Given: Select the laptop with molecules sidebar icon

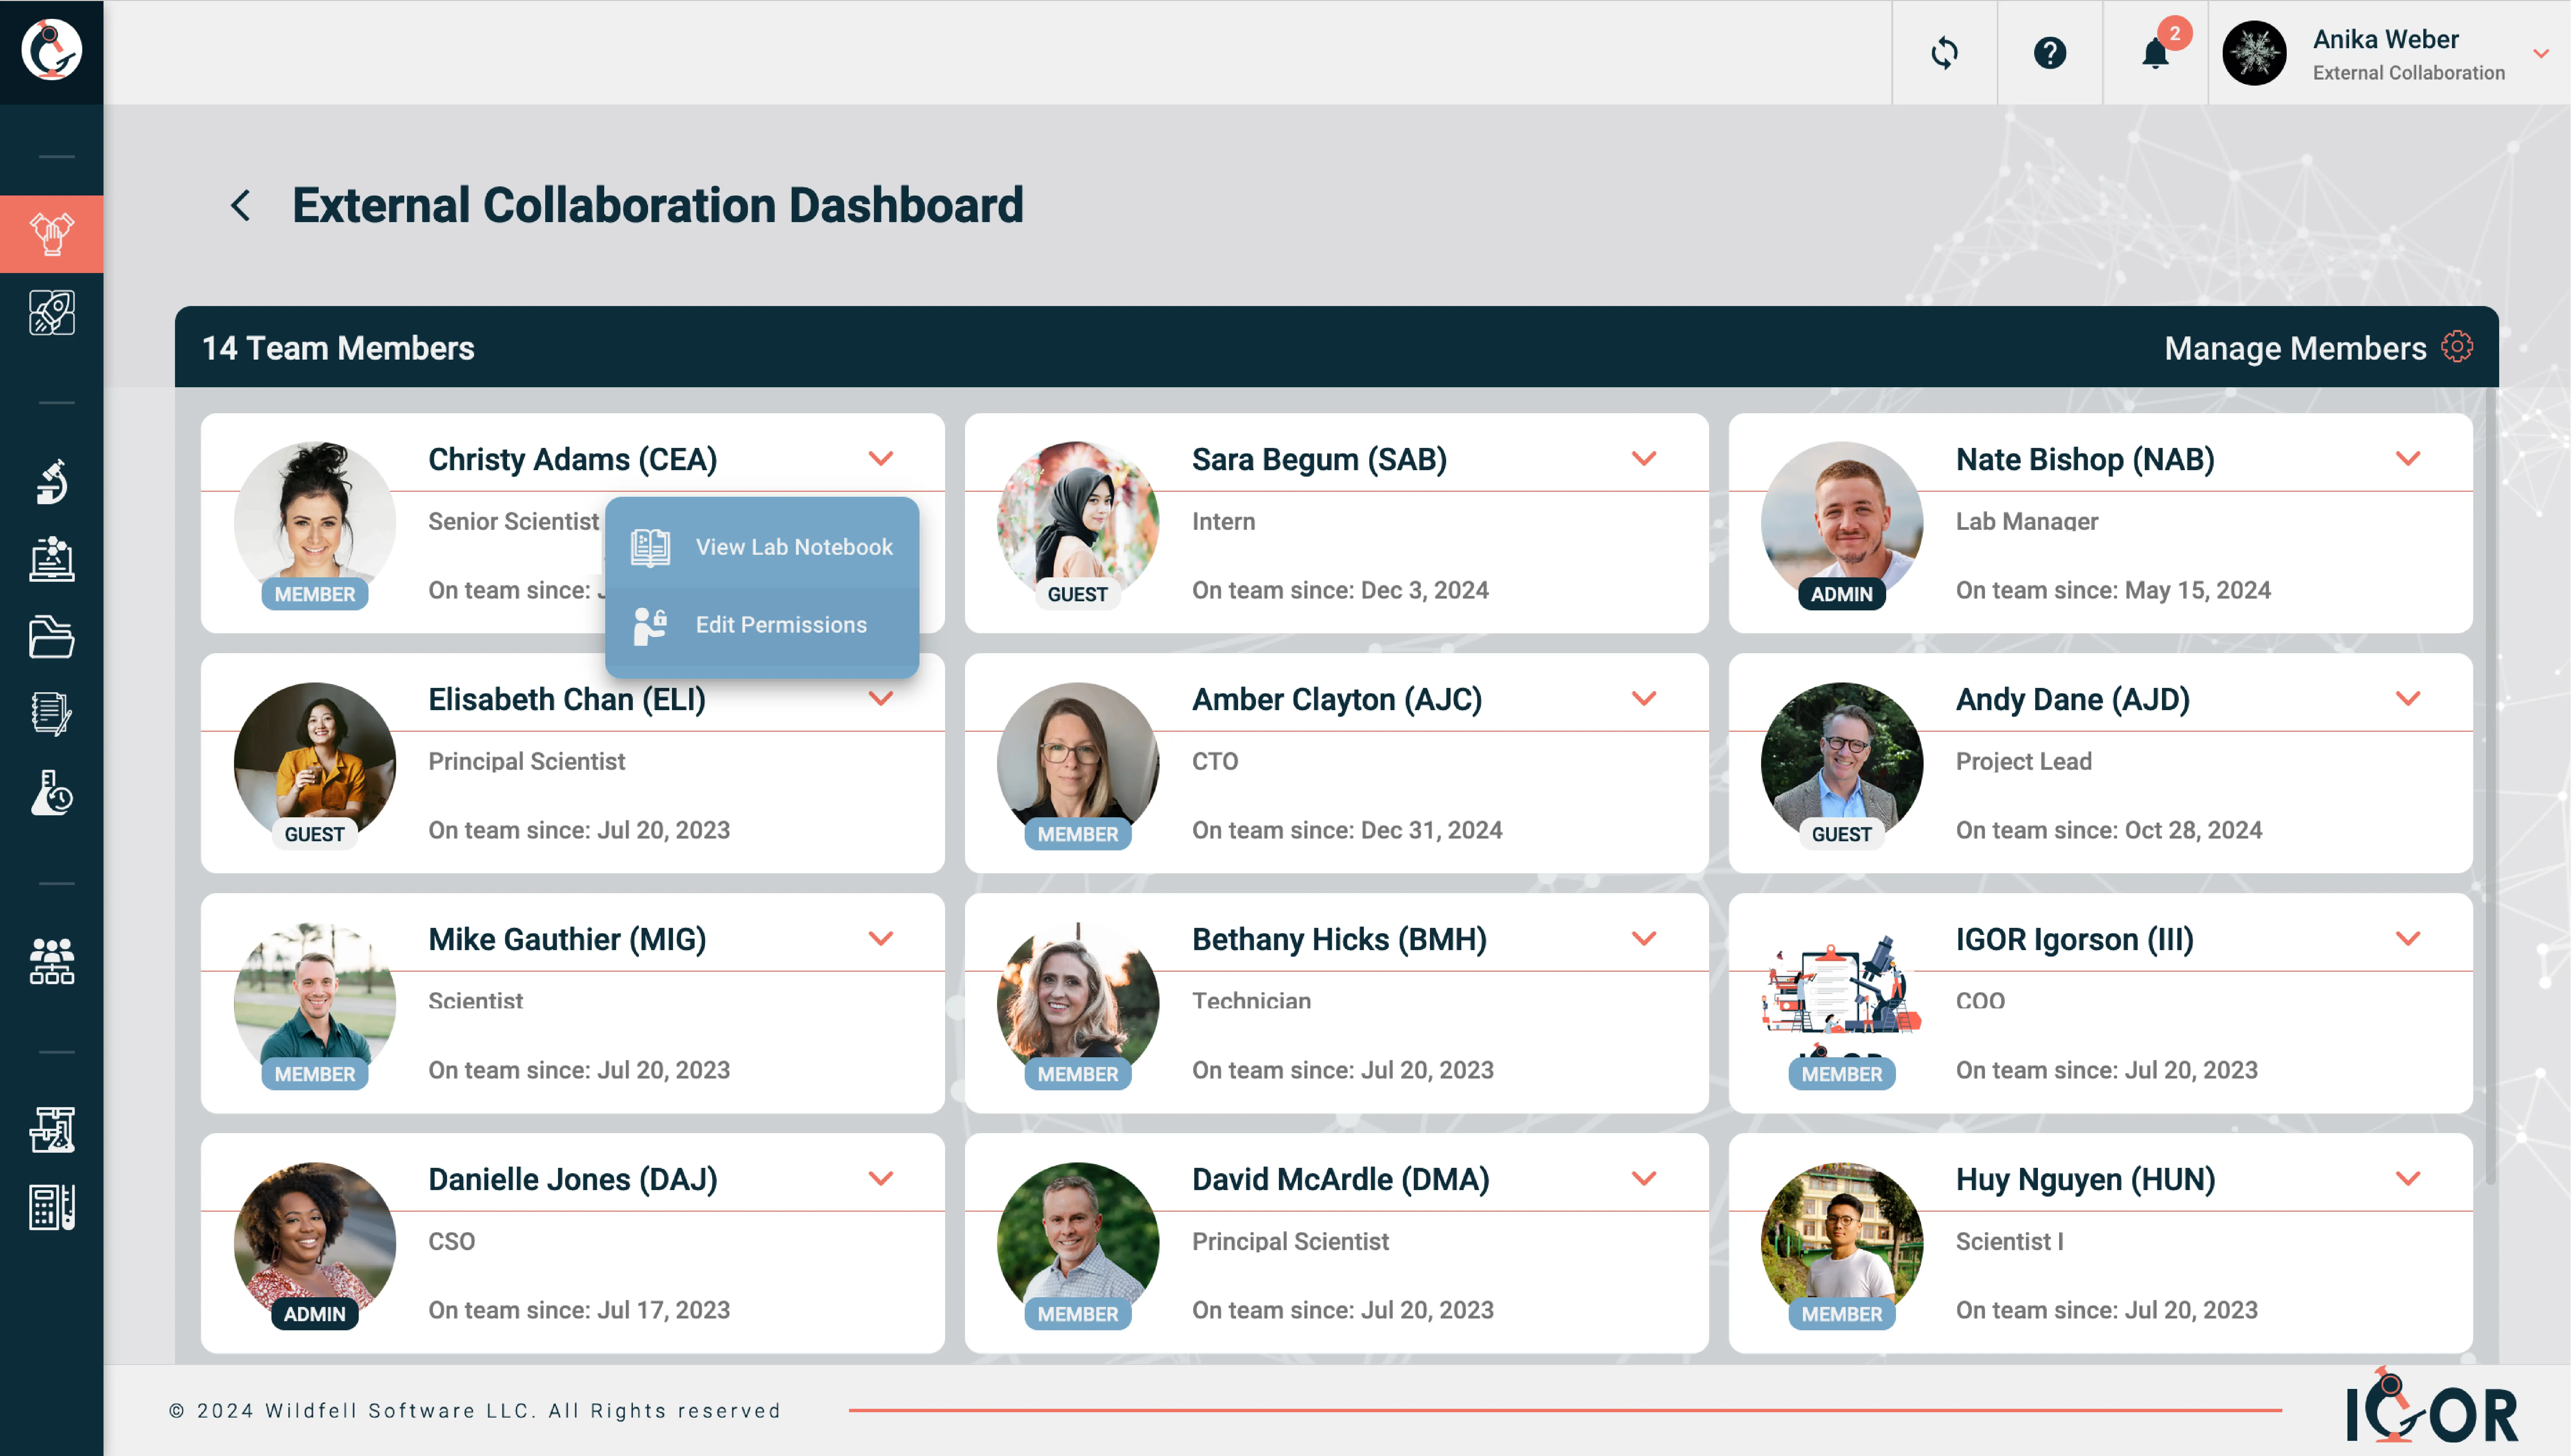Looking at the screenshot, I should [52, 560].
